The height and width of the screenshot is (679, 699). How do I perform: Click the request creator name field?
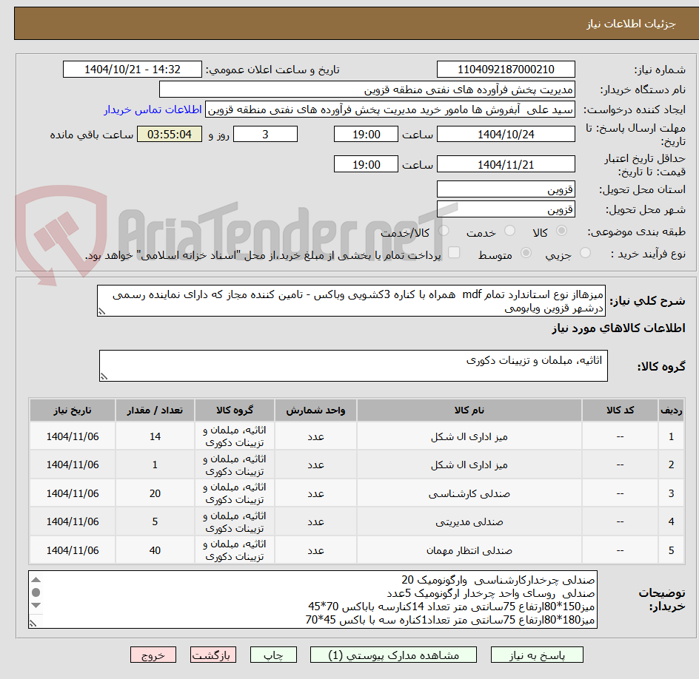pyautogui.click(x=390, y=109)
